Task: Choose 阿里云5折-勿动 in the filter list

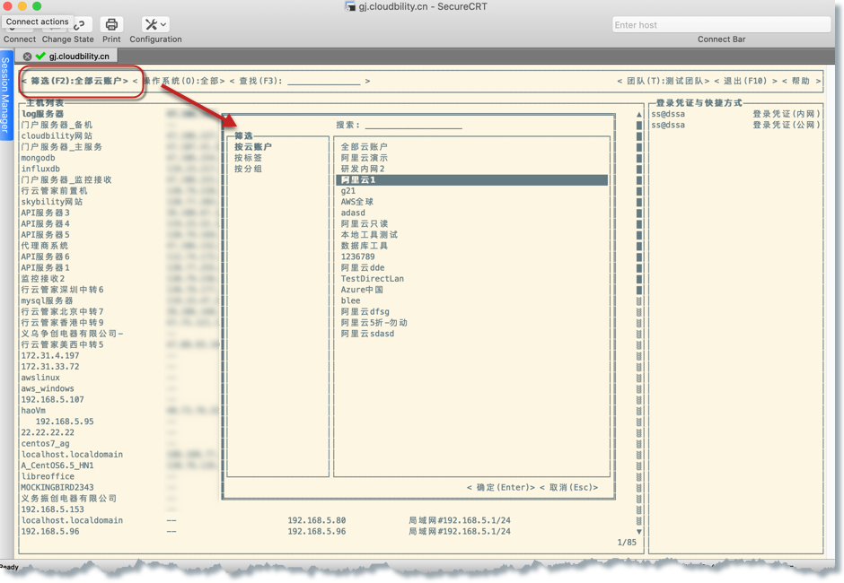Action: pos(374,323)
